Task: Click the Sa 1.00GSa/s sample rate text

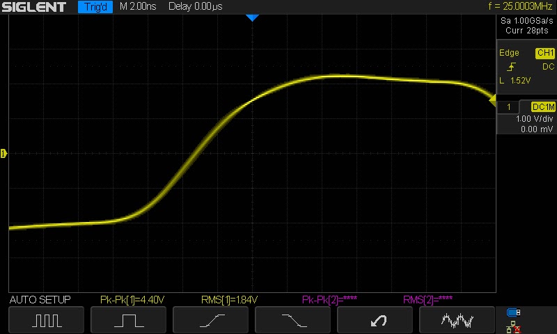Action: (527, 21)
